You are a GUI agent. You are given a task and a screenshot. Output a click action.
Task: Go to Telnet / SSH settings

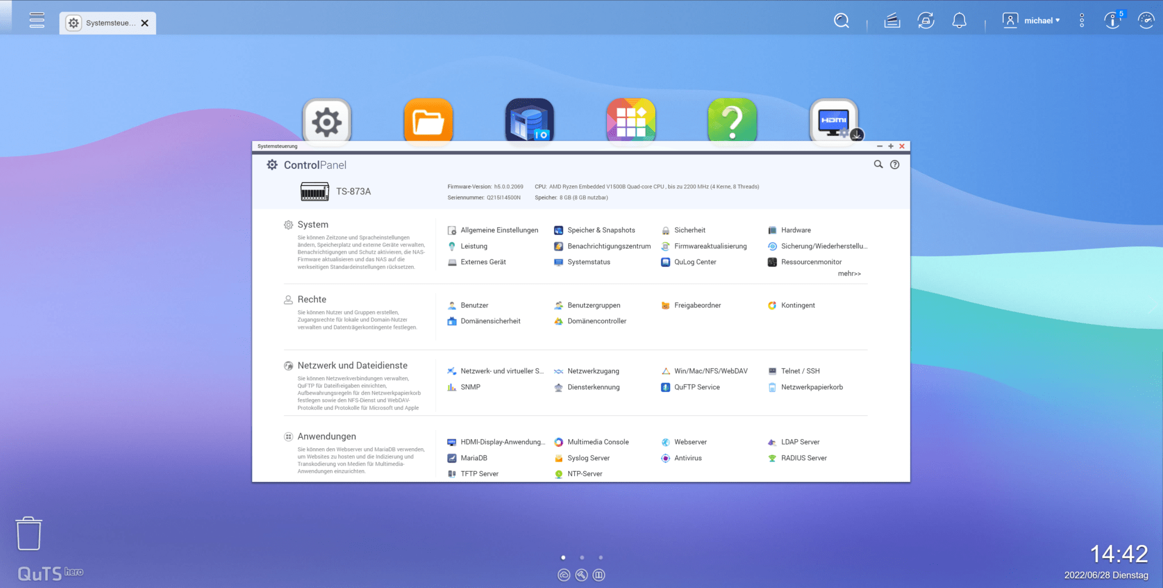point(800,371)
